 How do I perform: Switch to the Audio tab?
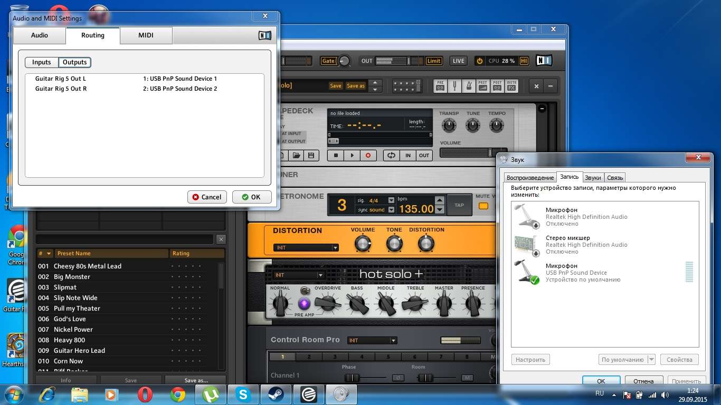(40, 35)
